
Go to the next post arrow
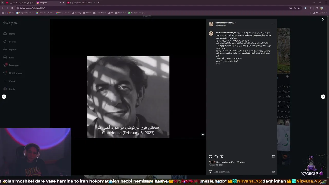pos(323,97)
